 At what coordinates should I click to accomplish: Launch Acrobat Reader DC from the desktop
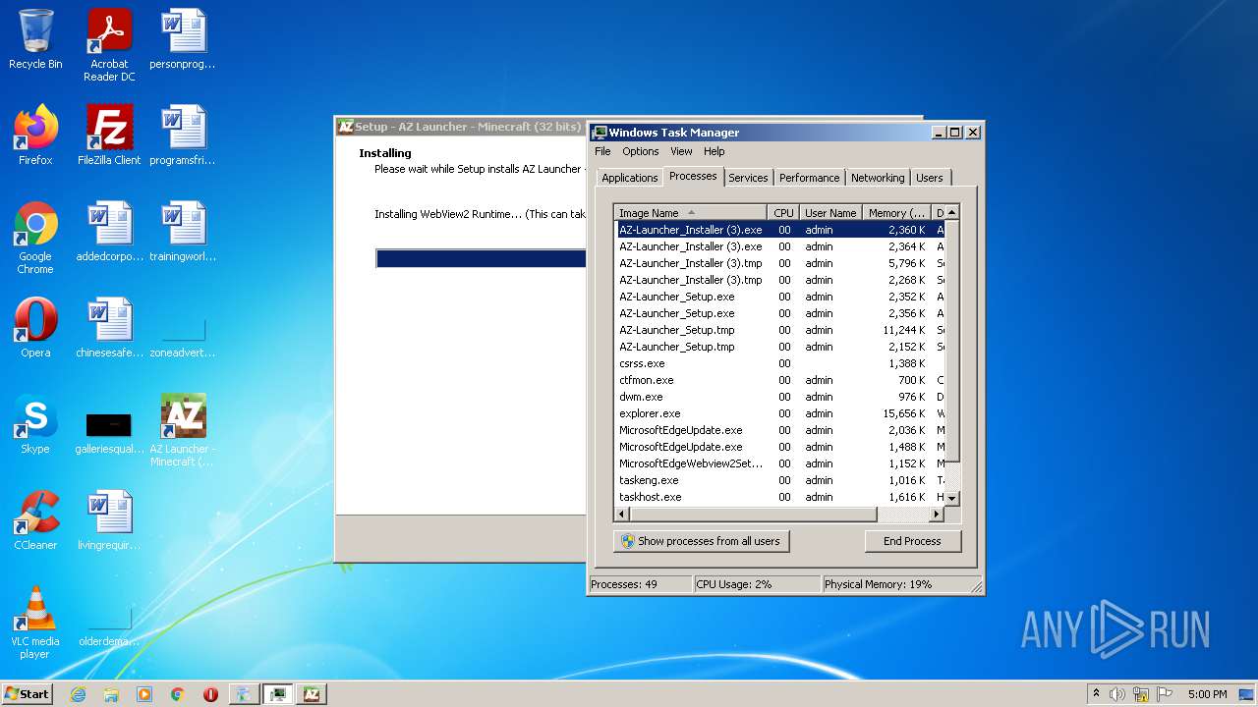coord(109,45)
